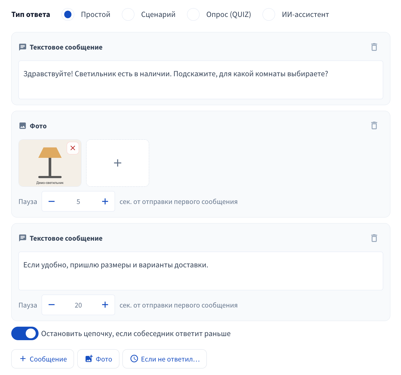Remove the lamp photo with red X
Viewport: 401px width, 375px height.
[x=73, y=148]
